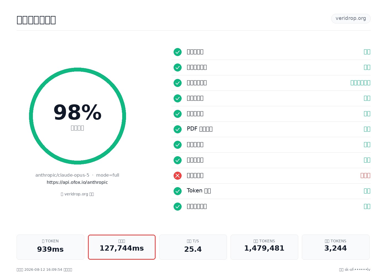Click the bottommost green check icon in list
The height and width of the screenshot is (276, 387).
tap(177, 206)
